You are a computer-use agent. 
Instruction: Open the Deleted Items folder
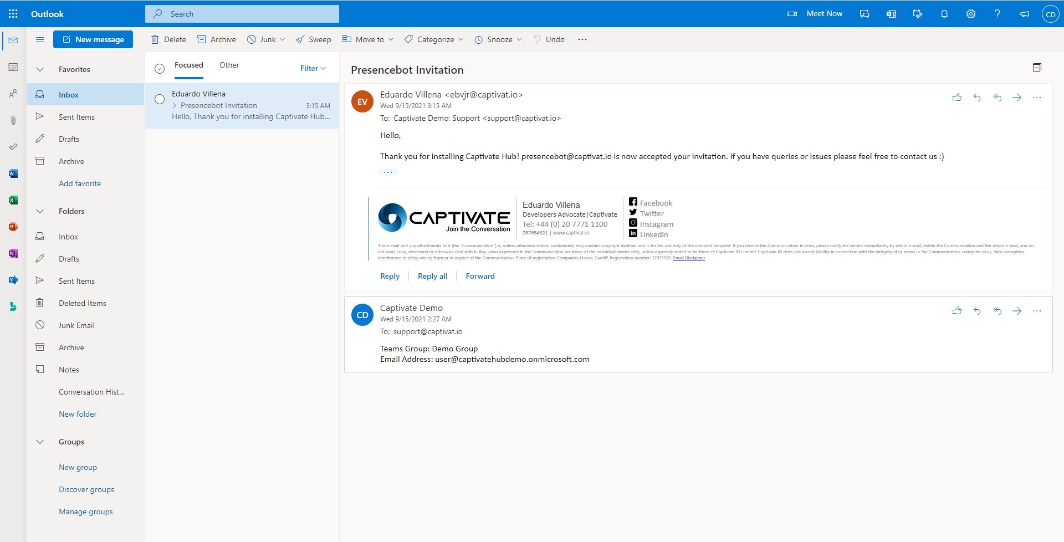tap(83, 303)
